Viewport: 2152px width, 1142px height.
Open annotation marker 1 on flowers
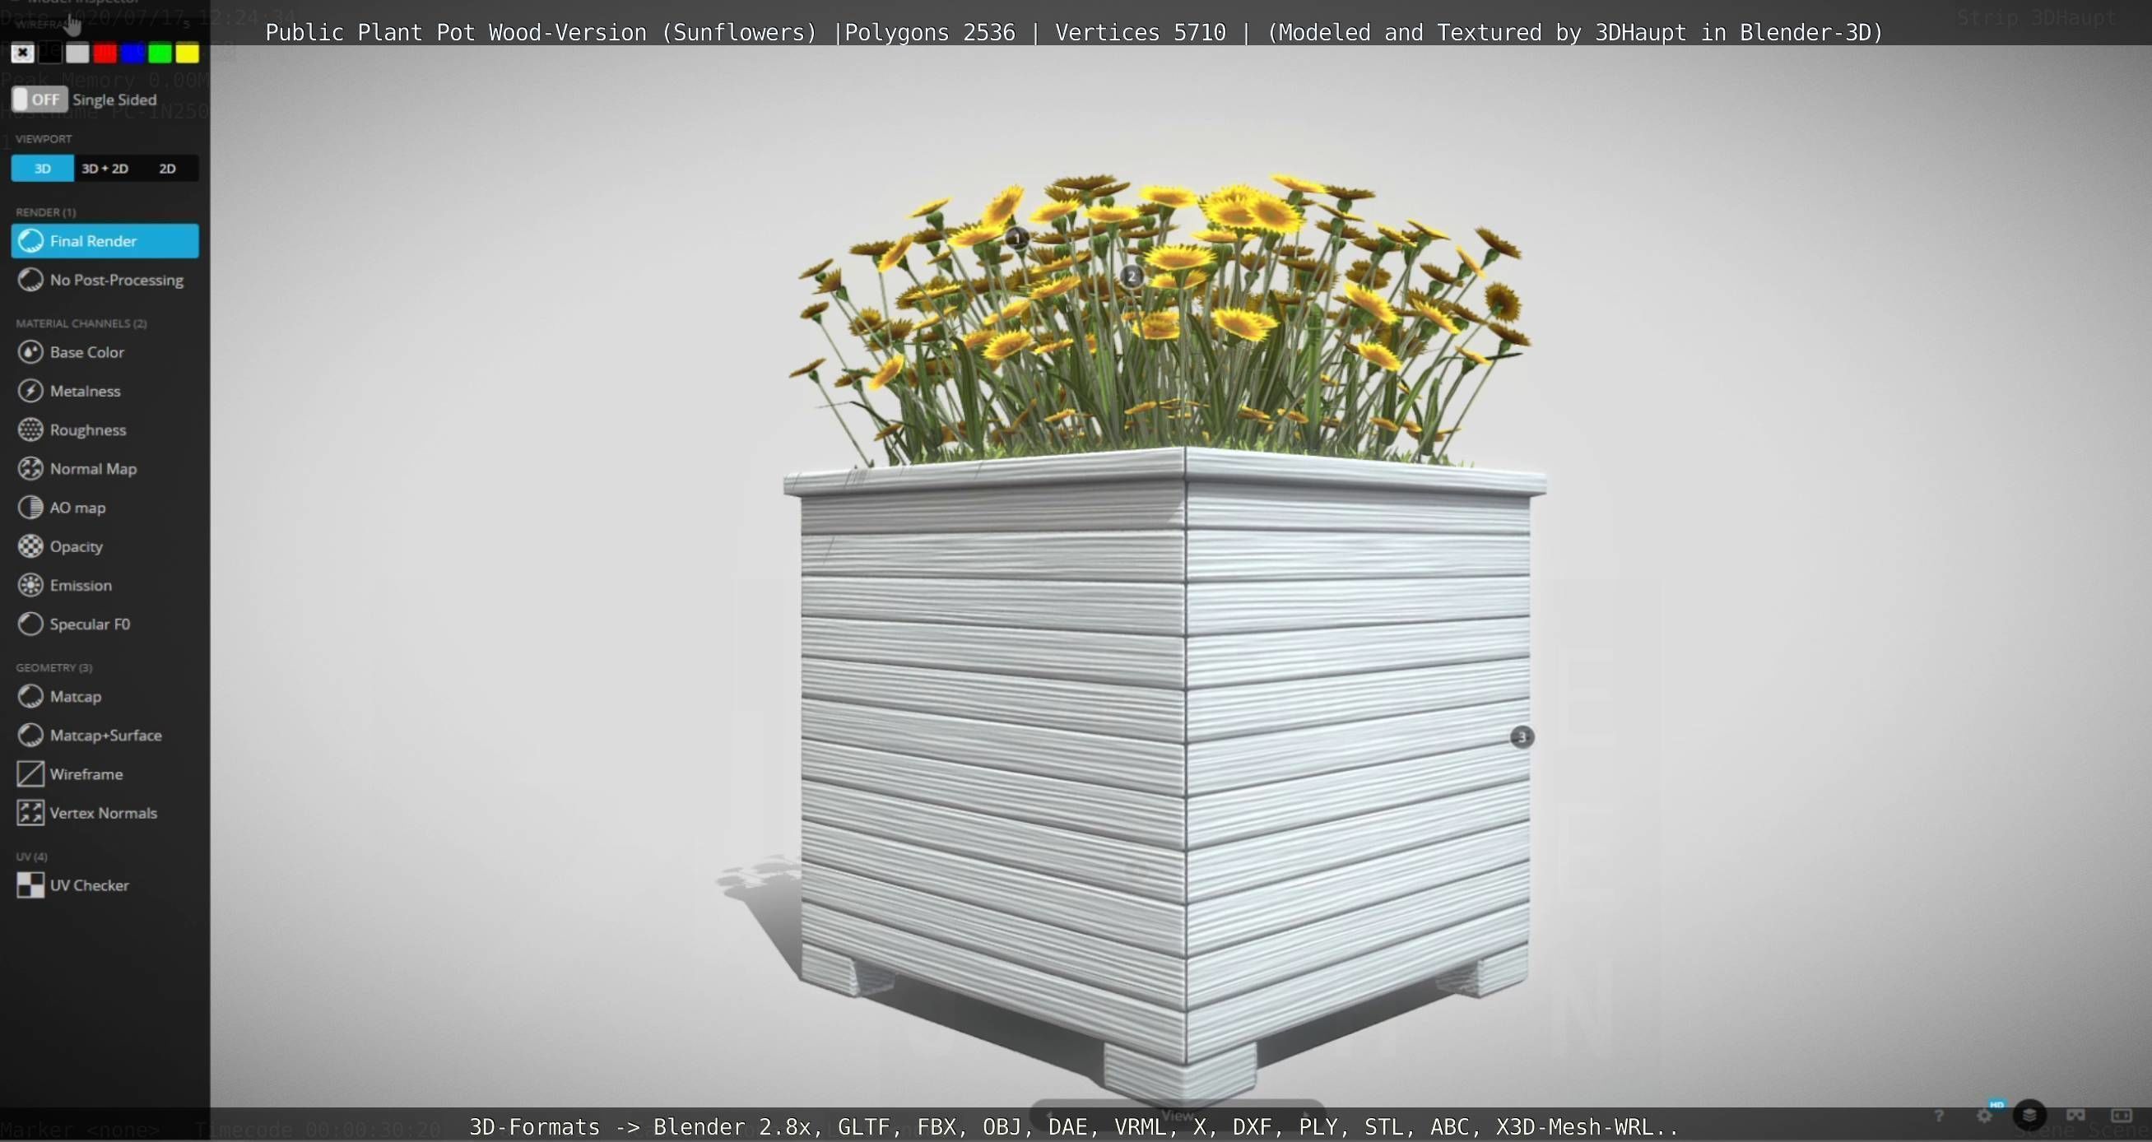[1016, 238]
